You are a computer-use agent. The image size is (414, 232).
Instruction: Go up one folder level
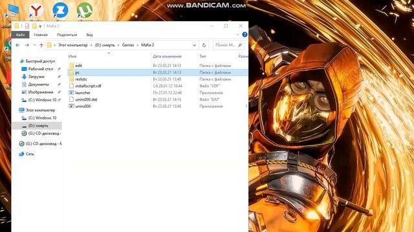(41, 45)
